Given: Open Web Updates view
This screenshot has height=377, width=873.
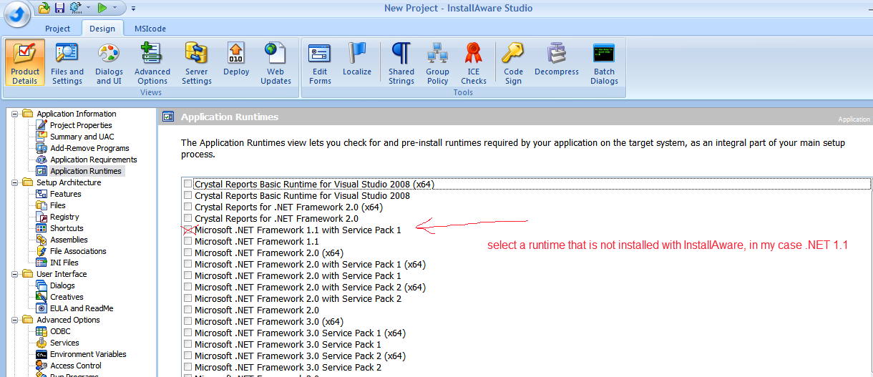Looking at the screenshot, I should pos(275,63).
